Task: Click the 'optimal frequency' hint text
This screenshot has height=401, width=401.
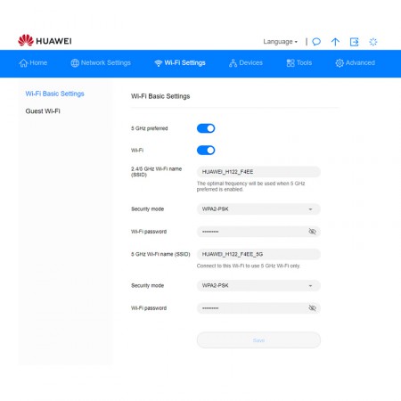Action: 250,186
